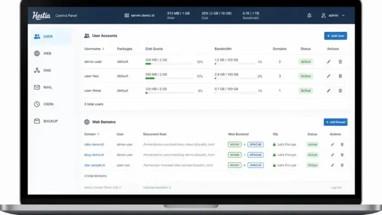The image size is (382, 215).
Task: Click the User Accounts heading icon
Action: [87, 36]
